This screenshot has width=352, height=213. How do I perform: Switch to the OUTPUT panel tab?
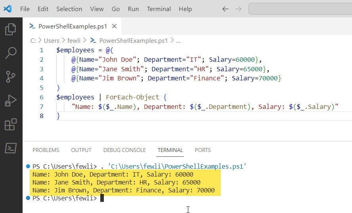click(x=81, y=150)
